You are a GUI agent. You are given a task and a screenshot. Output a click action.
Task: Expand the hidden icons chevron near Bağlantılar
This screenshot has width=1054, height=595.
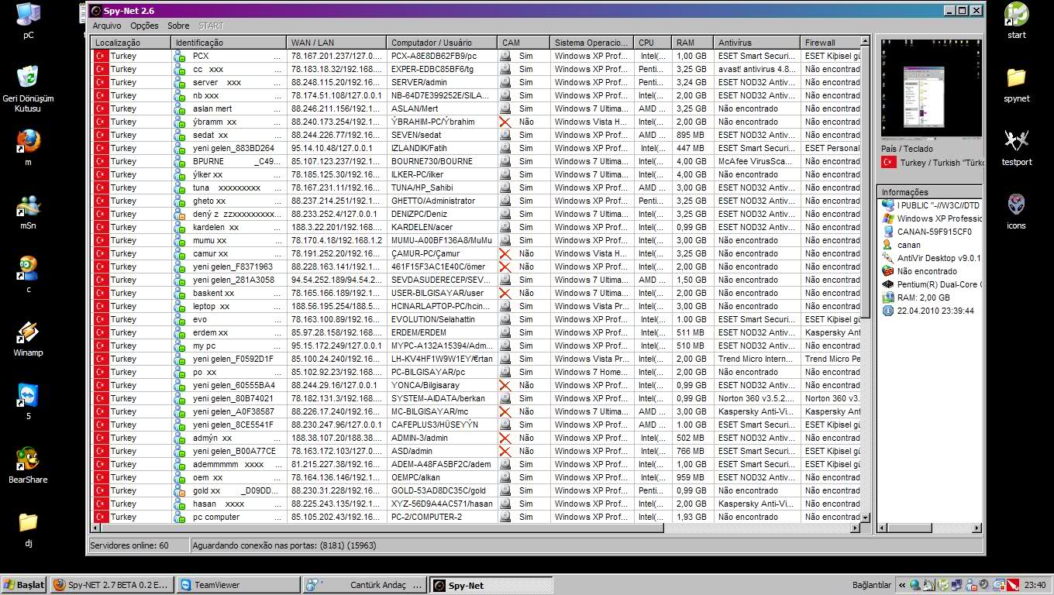pyautogui.click(x=901, y=584)
